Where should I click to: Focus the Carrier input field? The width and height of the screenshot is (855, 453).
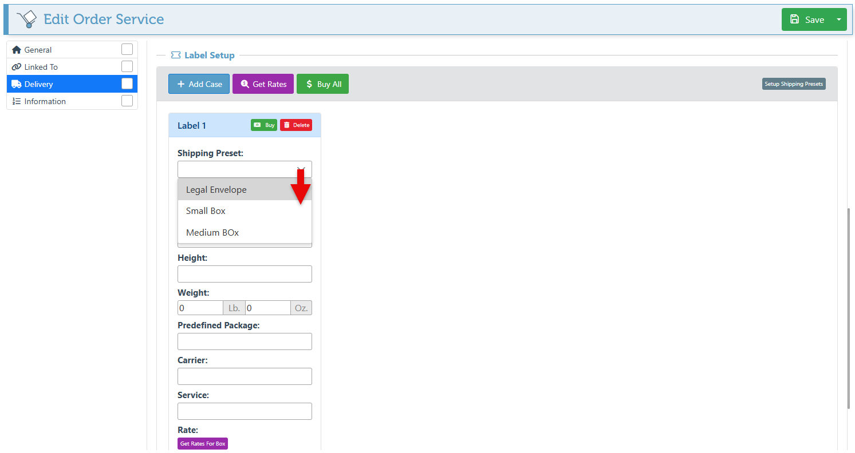[x=245, y=376]
